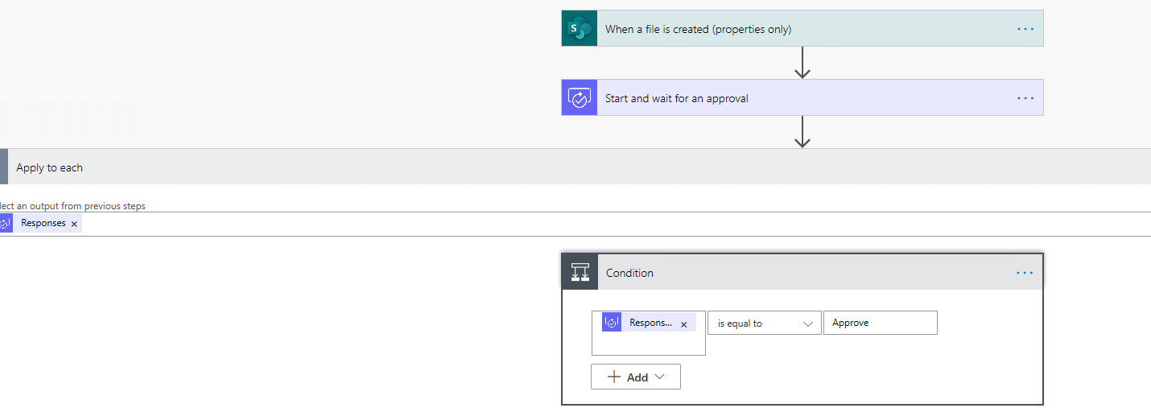Click the Approve value field

point(881,323)
